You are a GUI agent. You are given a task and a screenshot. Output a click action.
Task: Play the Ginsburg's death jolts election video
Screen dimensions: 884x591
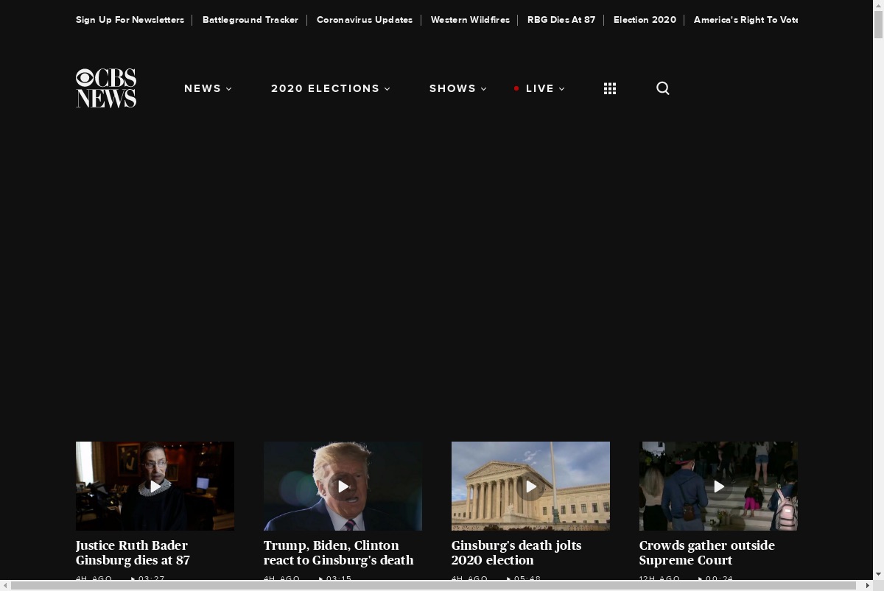pyautogui.click(x=530, y=486)
